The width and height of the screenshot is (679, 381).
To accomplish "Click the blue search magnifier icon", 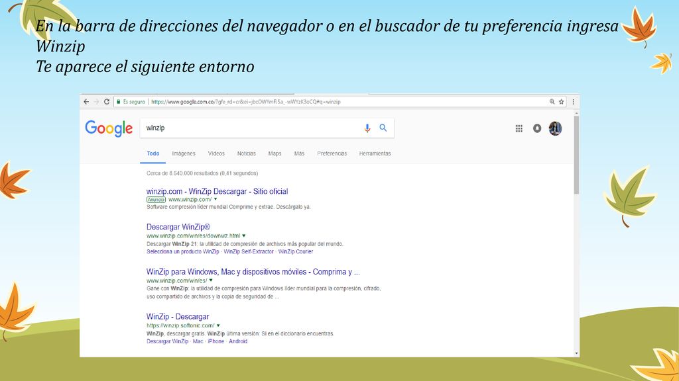I will tap(383, 128).
